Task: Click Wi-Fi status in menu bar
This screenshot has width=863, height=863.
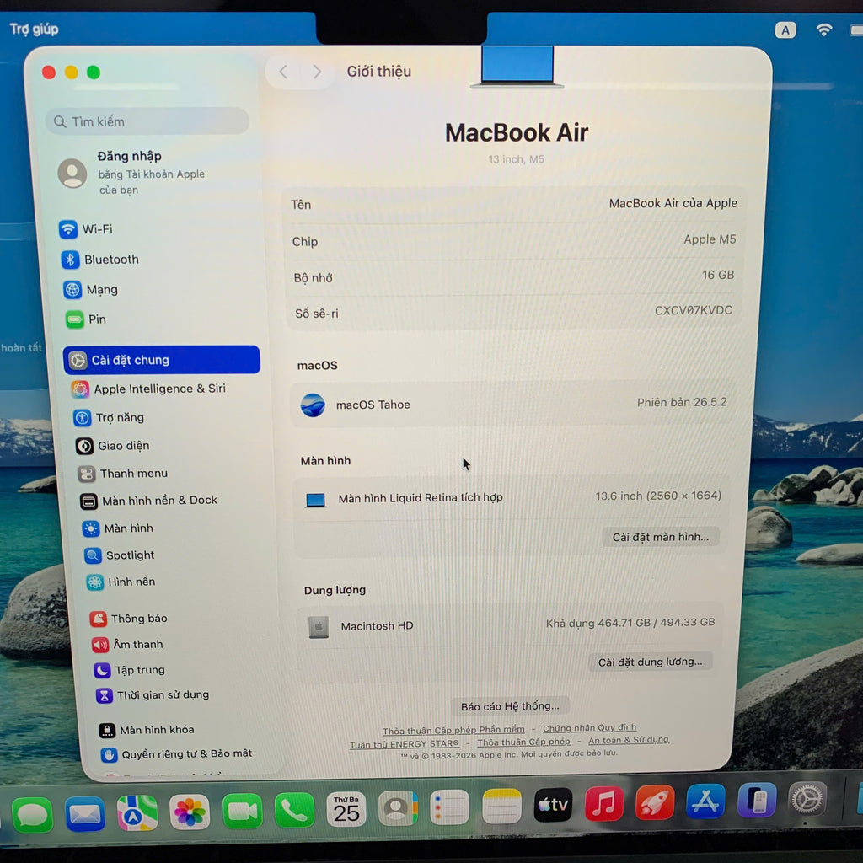Action: coord(823,29)
